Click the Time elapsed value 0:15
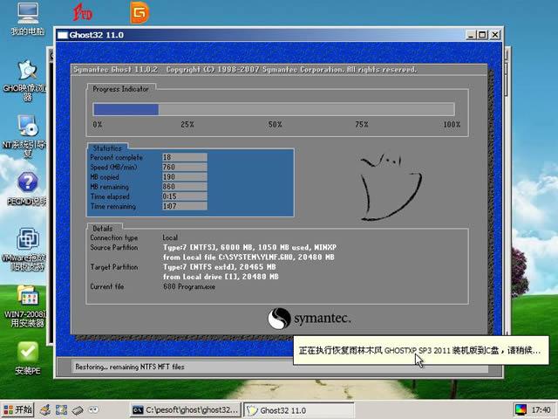 tap(184, 196)
